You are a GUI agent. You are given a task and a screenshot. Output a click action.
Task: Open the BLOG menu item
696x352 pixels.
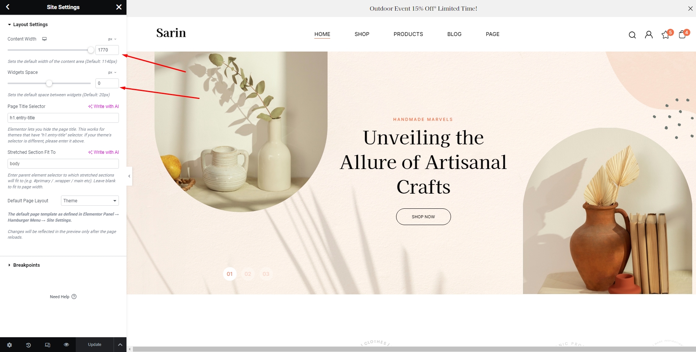(454, 34)
